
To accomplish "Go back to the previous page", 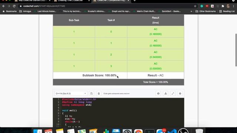I will [4, 6].
